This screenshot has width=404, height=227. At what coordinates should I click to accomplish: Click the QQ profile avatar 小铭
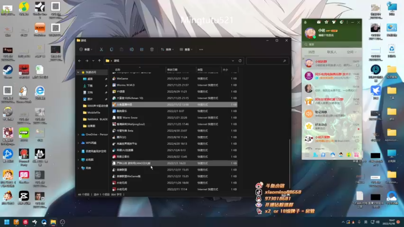pyautogui.click(x=310, y=33)
